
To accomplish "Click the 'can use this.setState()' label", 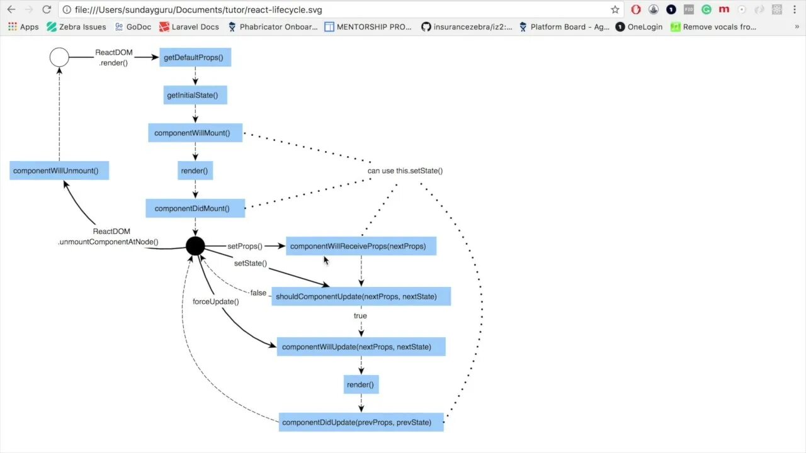I will point(405,171).
